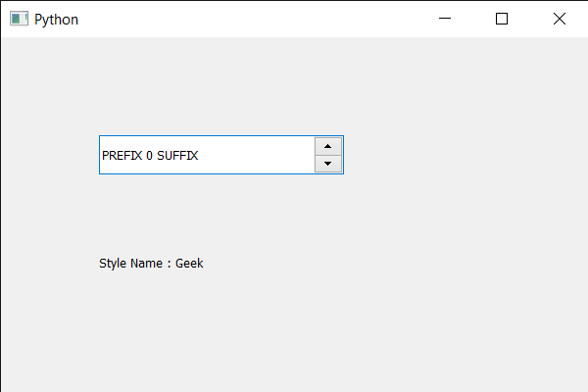Click the Python window icon in title bar
588x392 pixels.
19,19
